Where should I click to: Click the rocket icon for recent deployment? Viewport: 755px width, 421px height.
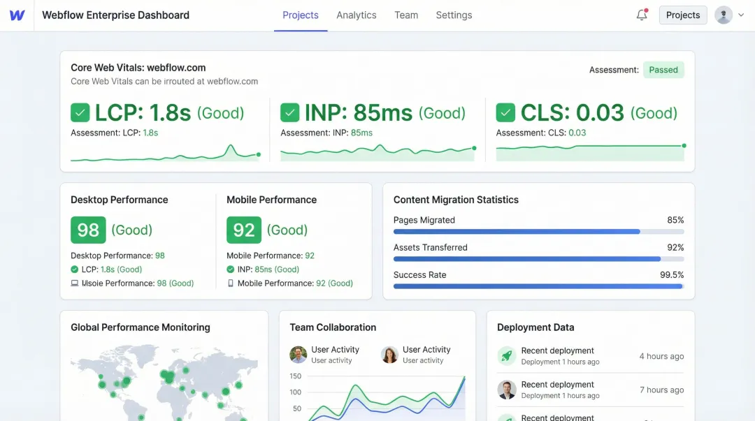click(507, 356)
